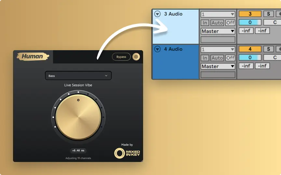Click the +8.40 ms timing value field
This screenshot has width=281, height=175.
point(78,151)
